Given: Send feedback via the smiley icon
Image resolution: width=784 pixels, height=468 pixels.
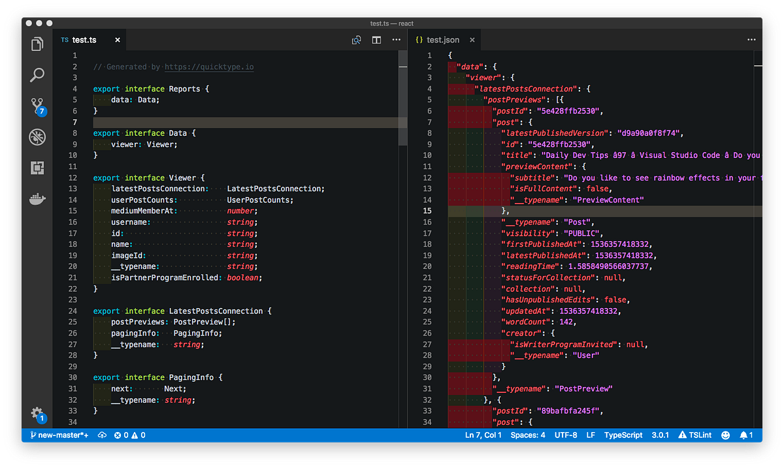Looking at the screenshot, I should [725, 435].
